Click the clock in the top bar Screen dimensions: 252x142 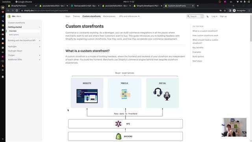129,2
